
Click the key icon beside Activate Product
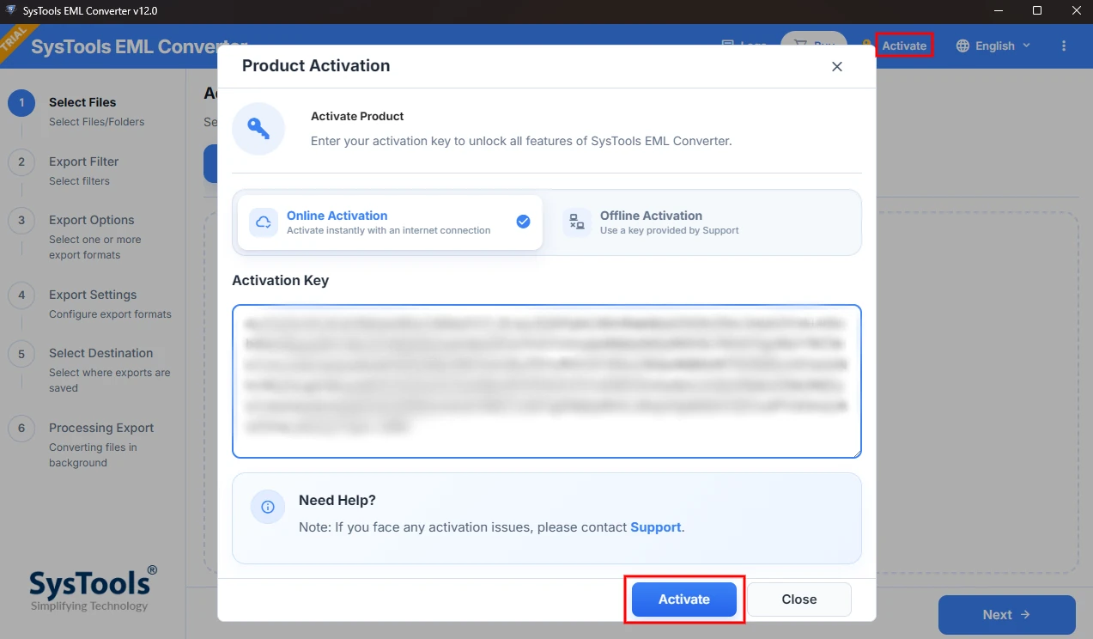(x=258, y=129)
